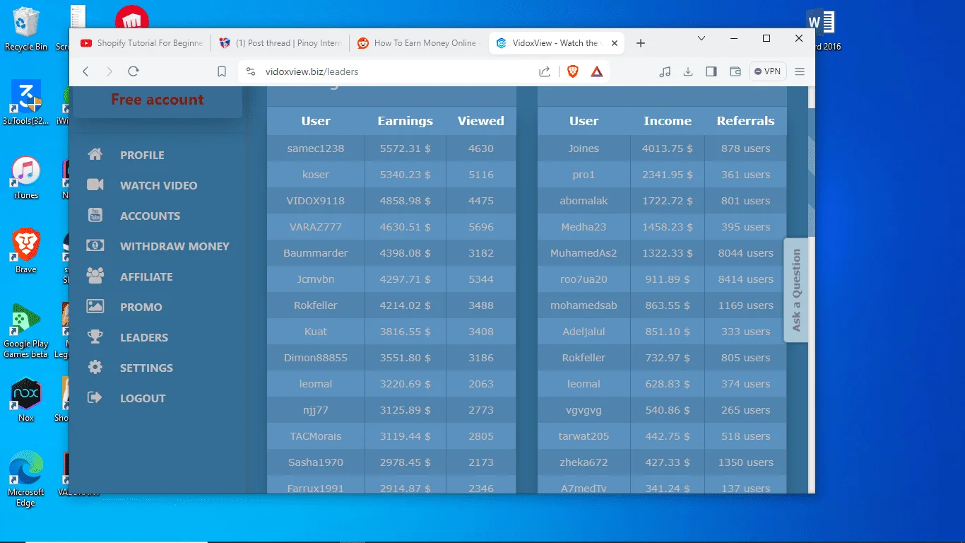The height and width of the screenshot is (543, 965).
Task: Click the Viewed column header
Action: point(481,121)
